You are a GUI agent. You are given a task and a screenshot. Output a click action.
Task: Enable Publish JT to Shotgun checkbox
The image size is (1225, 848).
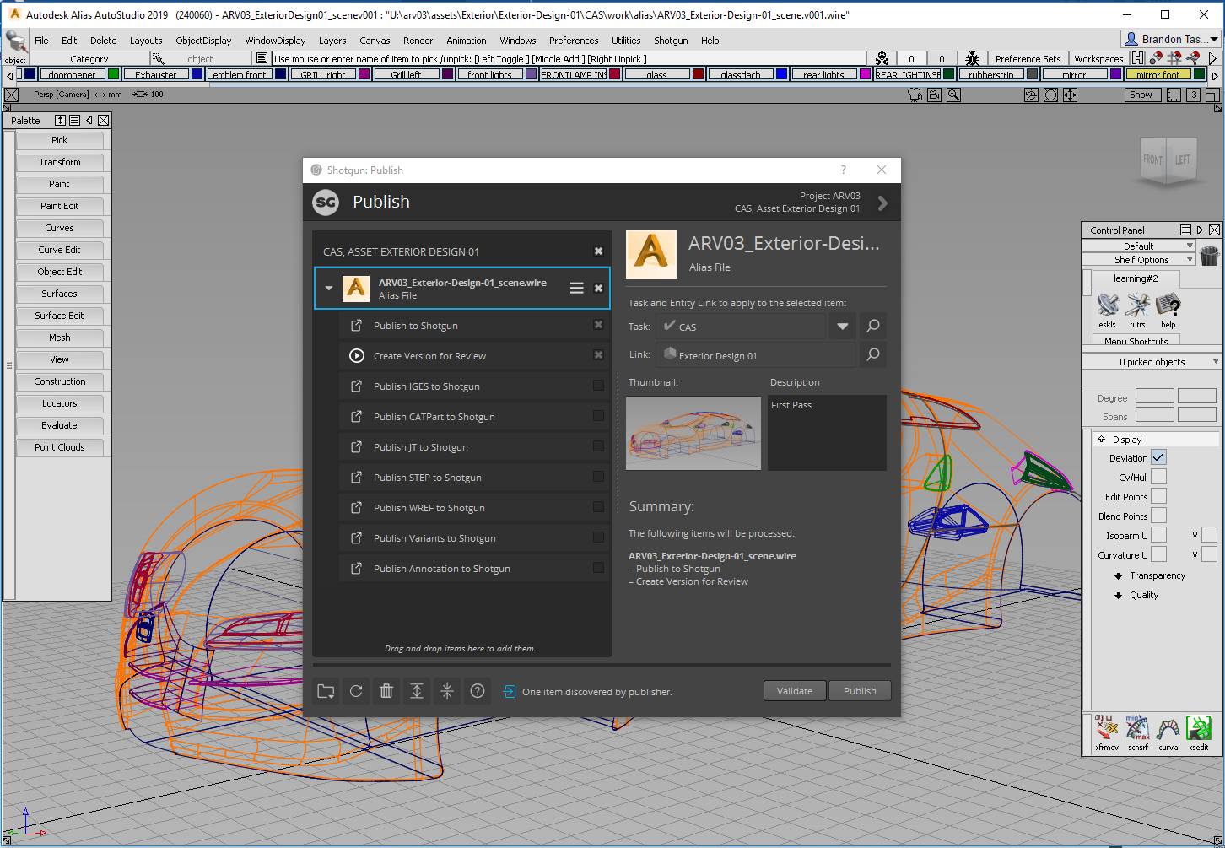(598, 446)
